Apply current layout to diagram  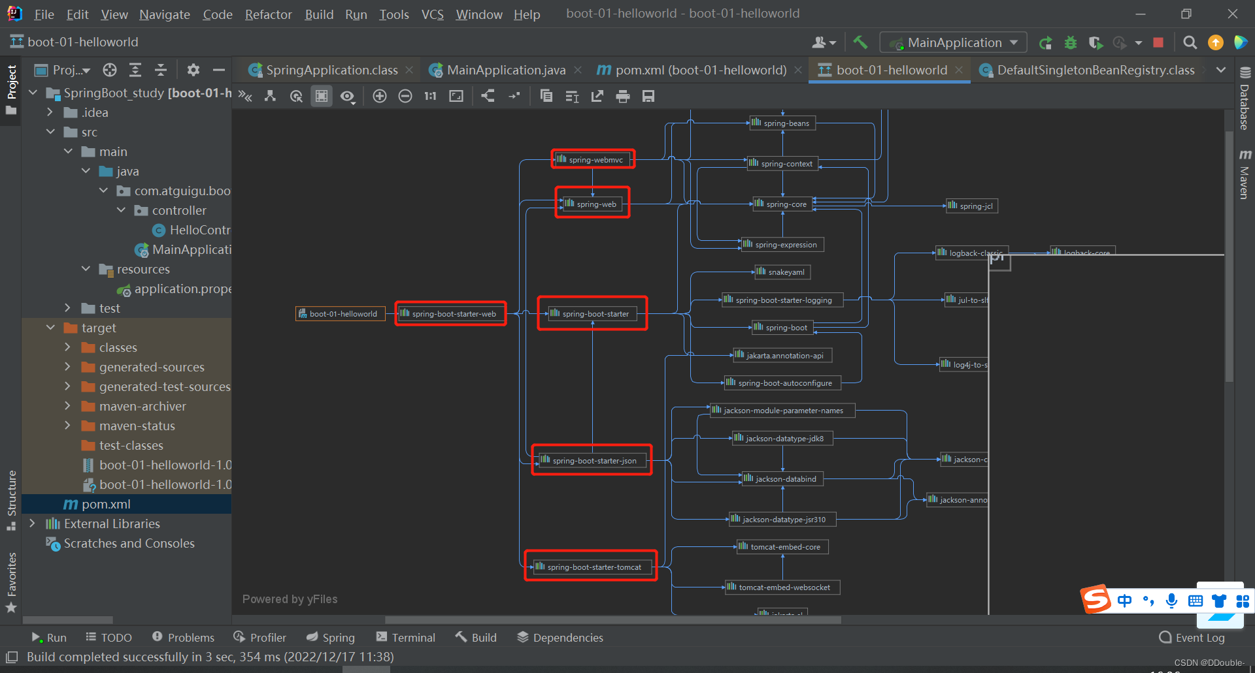(x=488, y=96)
